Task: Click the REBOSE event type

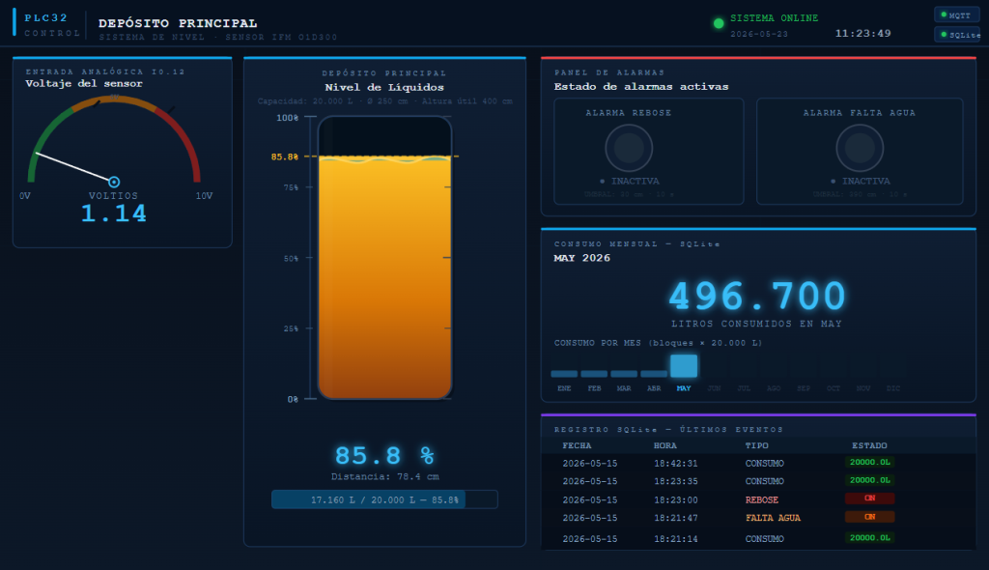Action: 762,499
